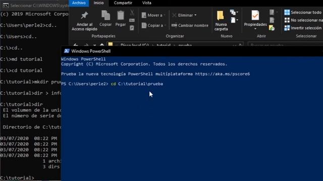Click 'C:\>md tutorial' line in Command Prompt
This screenshot has height=181, width=323.
tap(21, 59)
